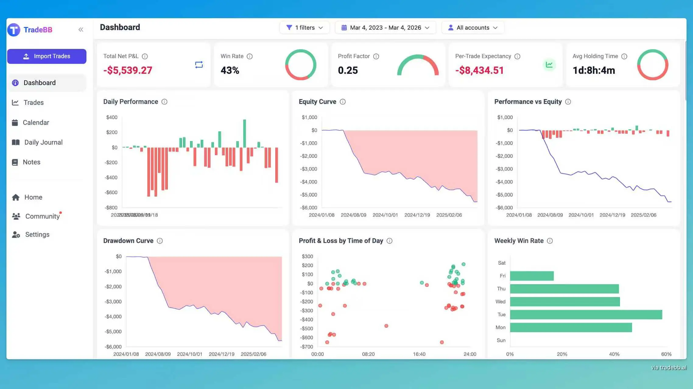Click the Win Rate donut gauge

point(301,65)
